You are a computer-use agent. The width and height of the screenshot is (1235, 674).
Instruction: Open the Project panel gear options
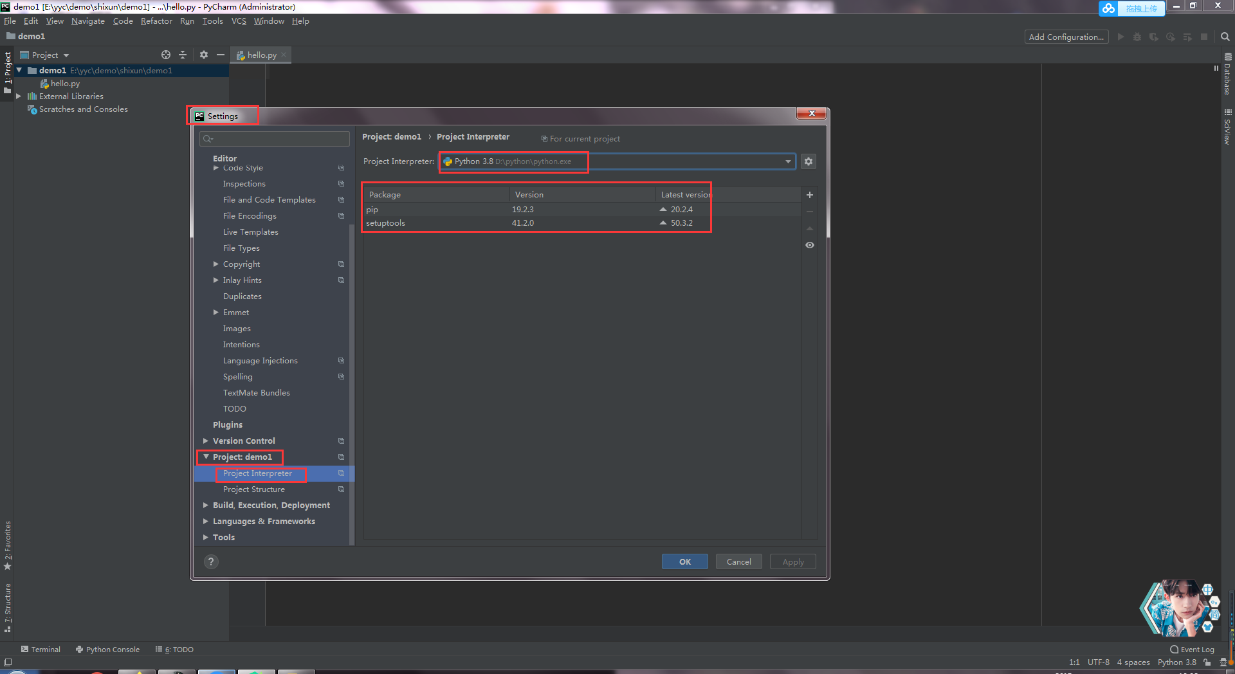204,55
